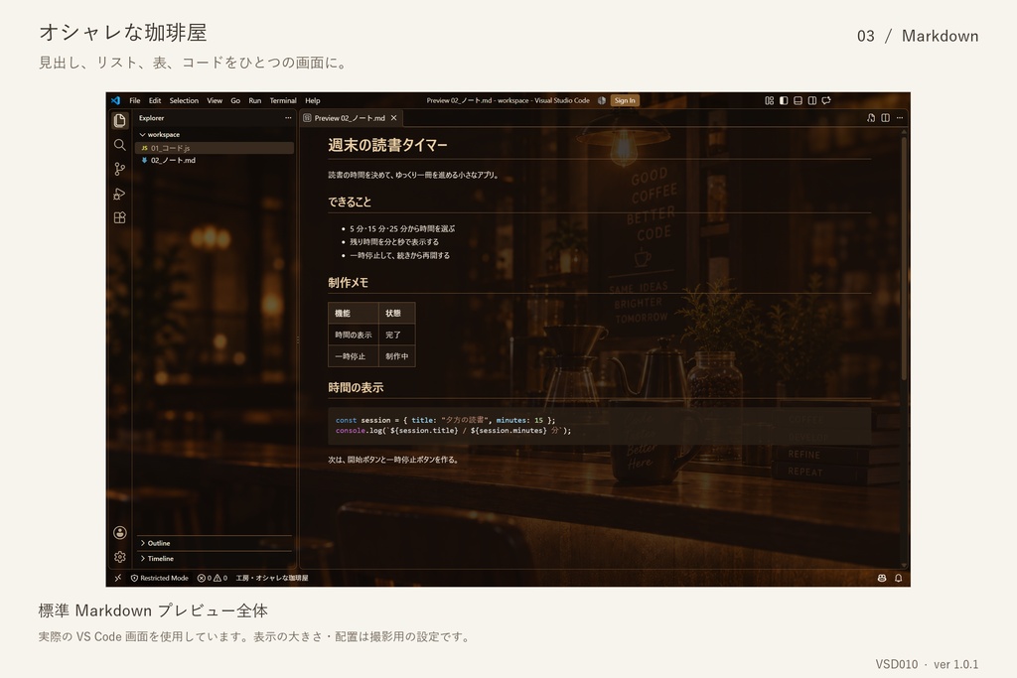Toggle the Secondary Side Bar visibility
Image resolution: width=1017 pixels, height=678 pixels.
coord(812,100)
